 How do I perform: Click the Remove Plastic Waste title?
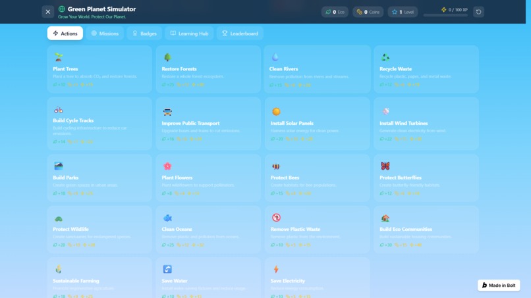coord(295,229)
